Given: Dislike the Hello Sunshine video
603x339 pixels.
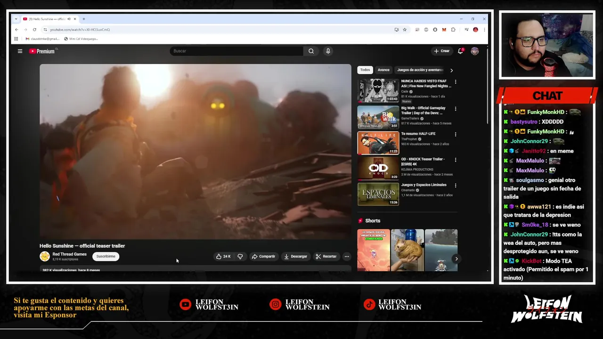Looking at the screenshot, I should (x=240, y=257).
